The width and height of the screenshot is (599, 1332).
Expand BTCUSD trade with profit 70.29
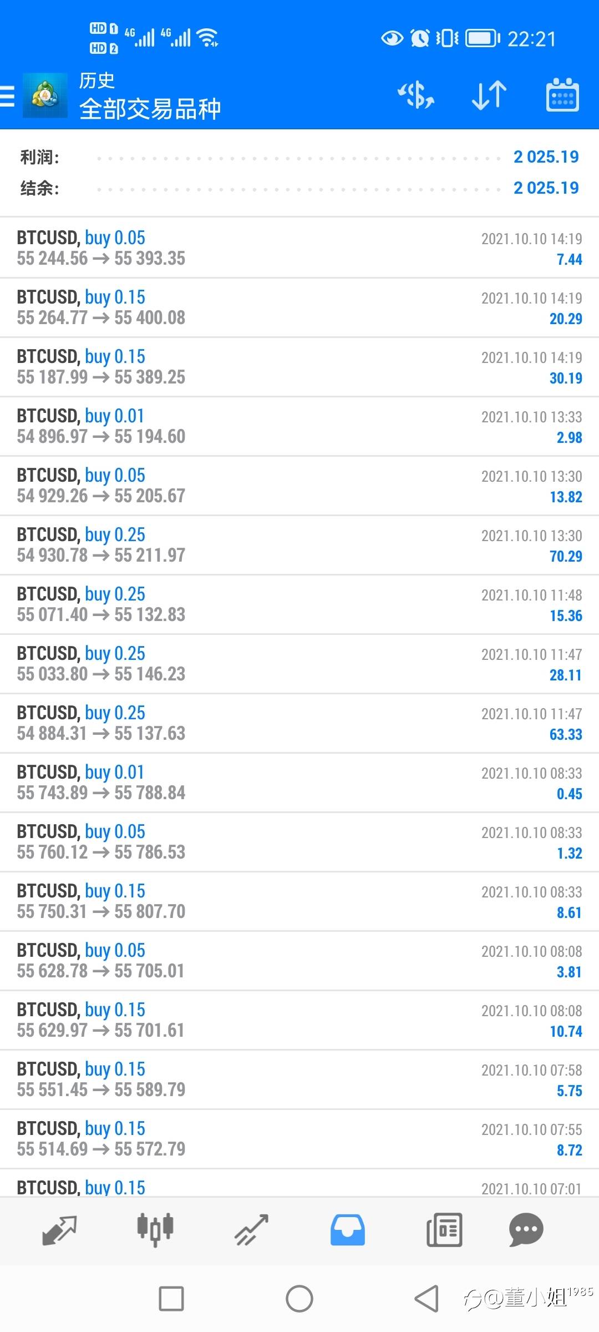tap(299, 544)
